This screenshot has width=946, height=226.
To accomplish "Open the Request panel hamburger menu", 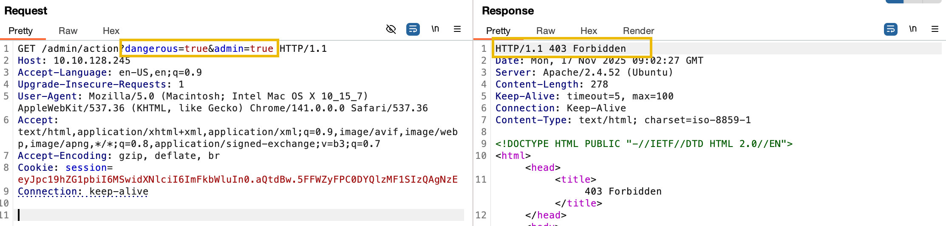I will [x=457, y=29].
